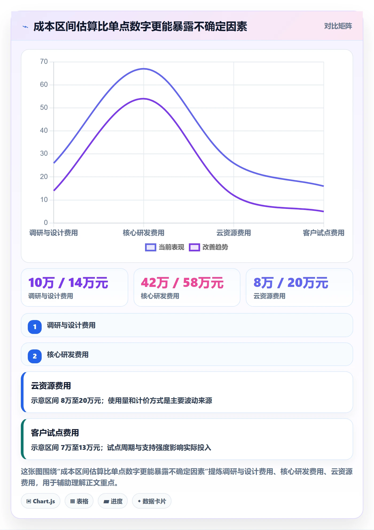Click the square icon in the Chart.js chip
This screenshot has height=530, width=374.
(29, 501)
